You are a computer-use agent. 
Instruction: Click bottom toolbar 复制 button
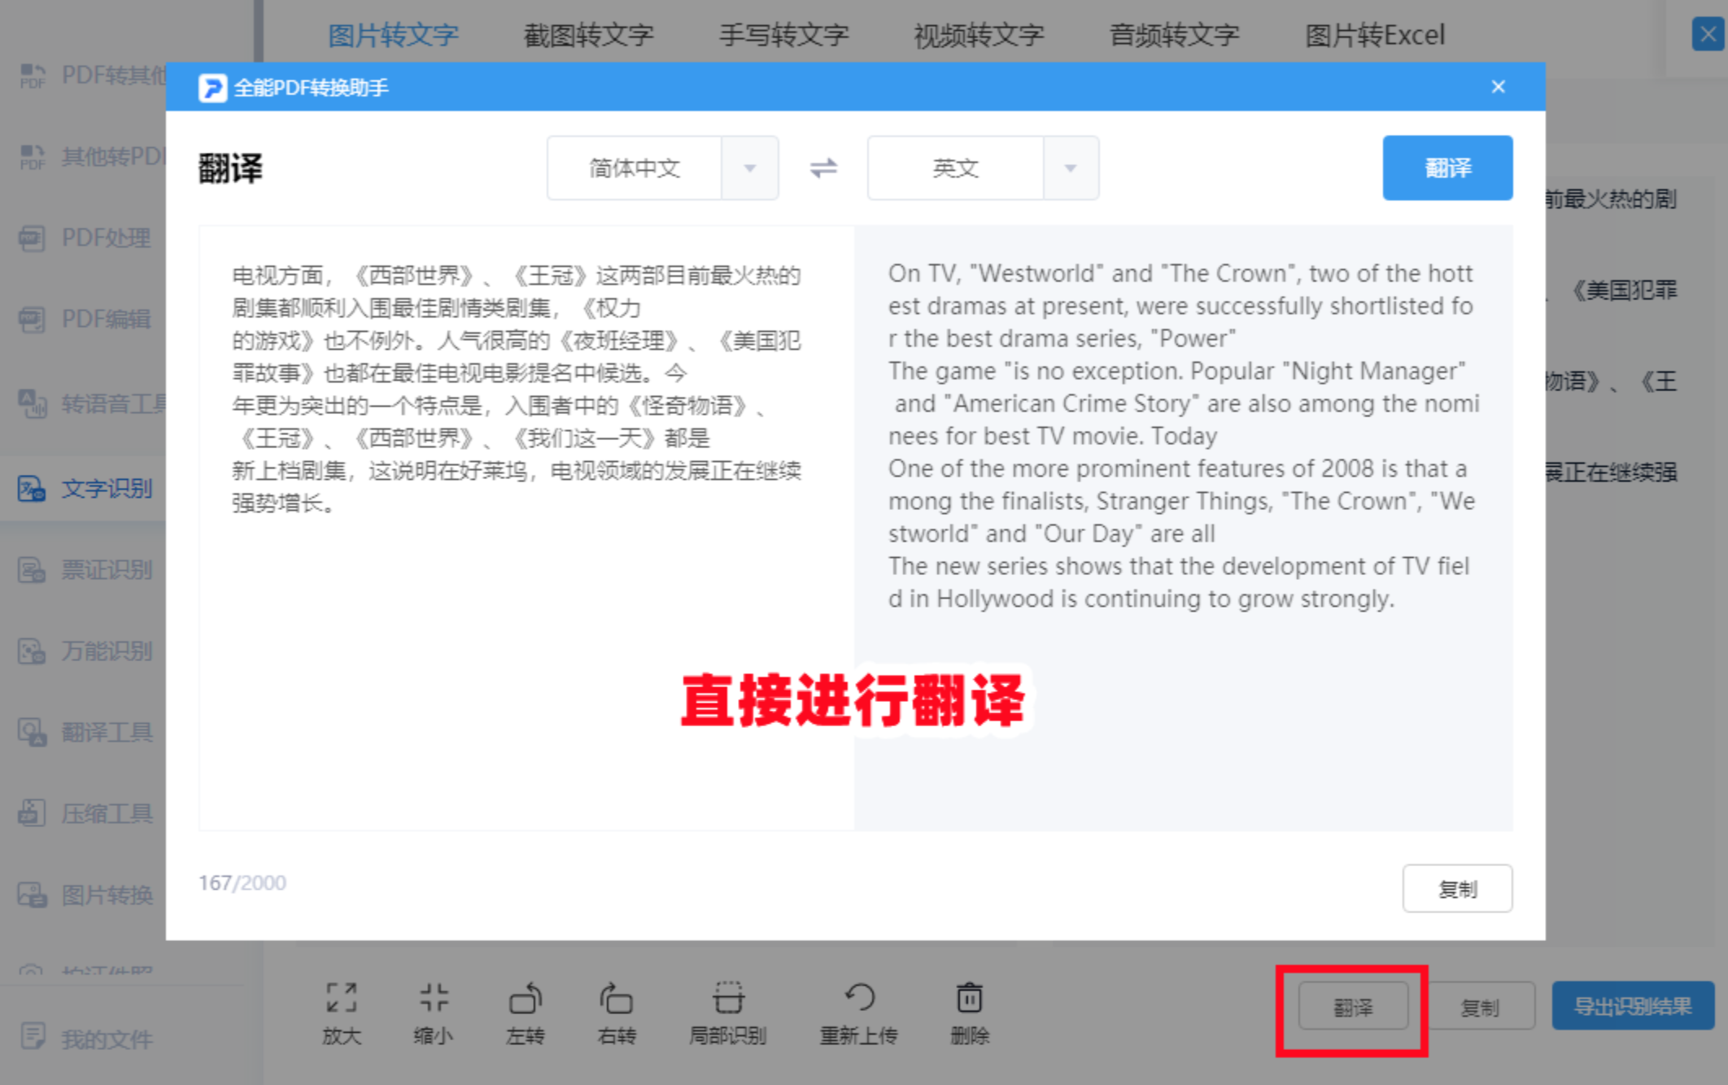(1480, 1007)
